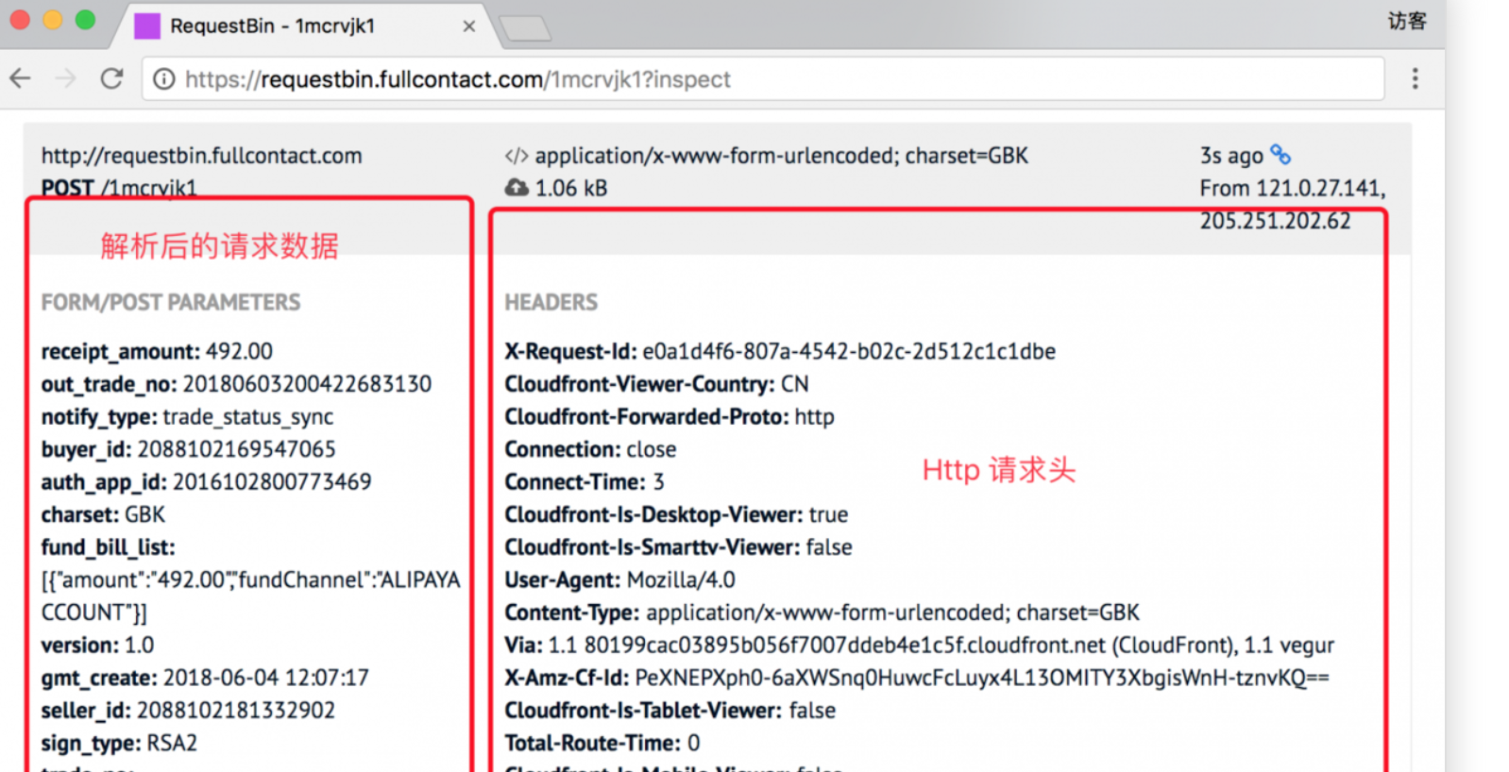Click the 'X-Request-Id' header row
The height and width of the screenshot is (772, 1509).
[x=780, y=351]
